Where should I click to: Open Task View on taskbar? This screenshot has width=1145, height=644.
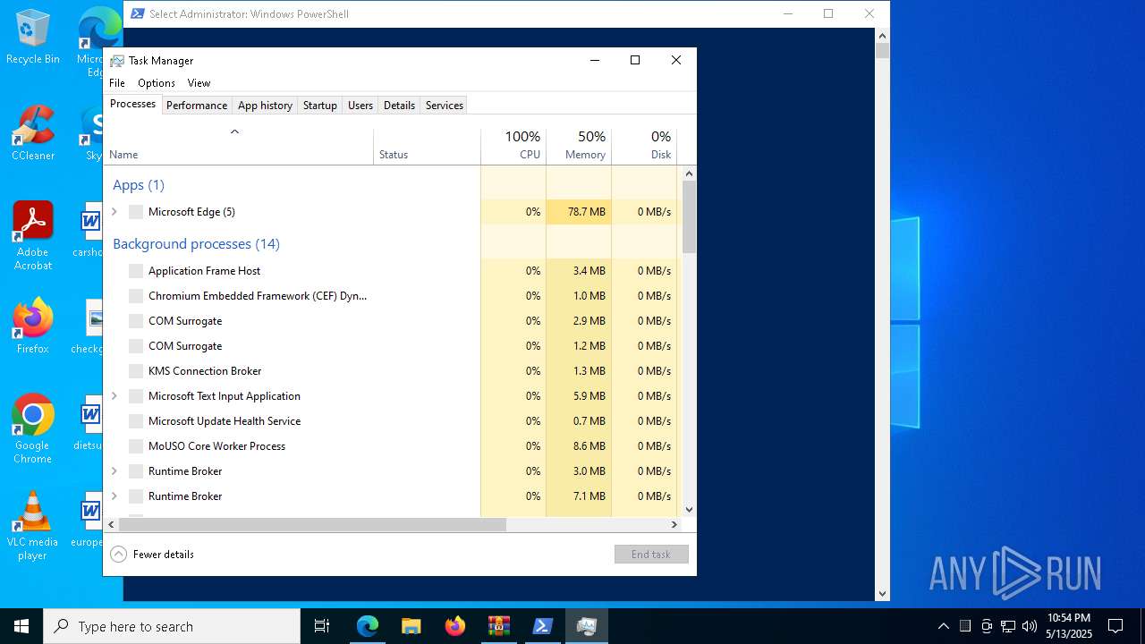[322, 626]
